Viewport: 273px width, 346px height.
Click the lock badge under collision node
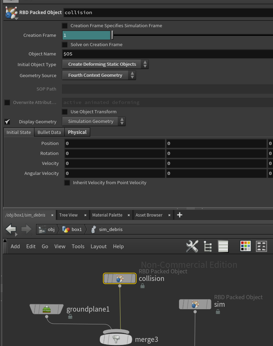[143, 286]
